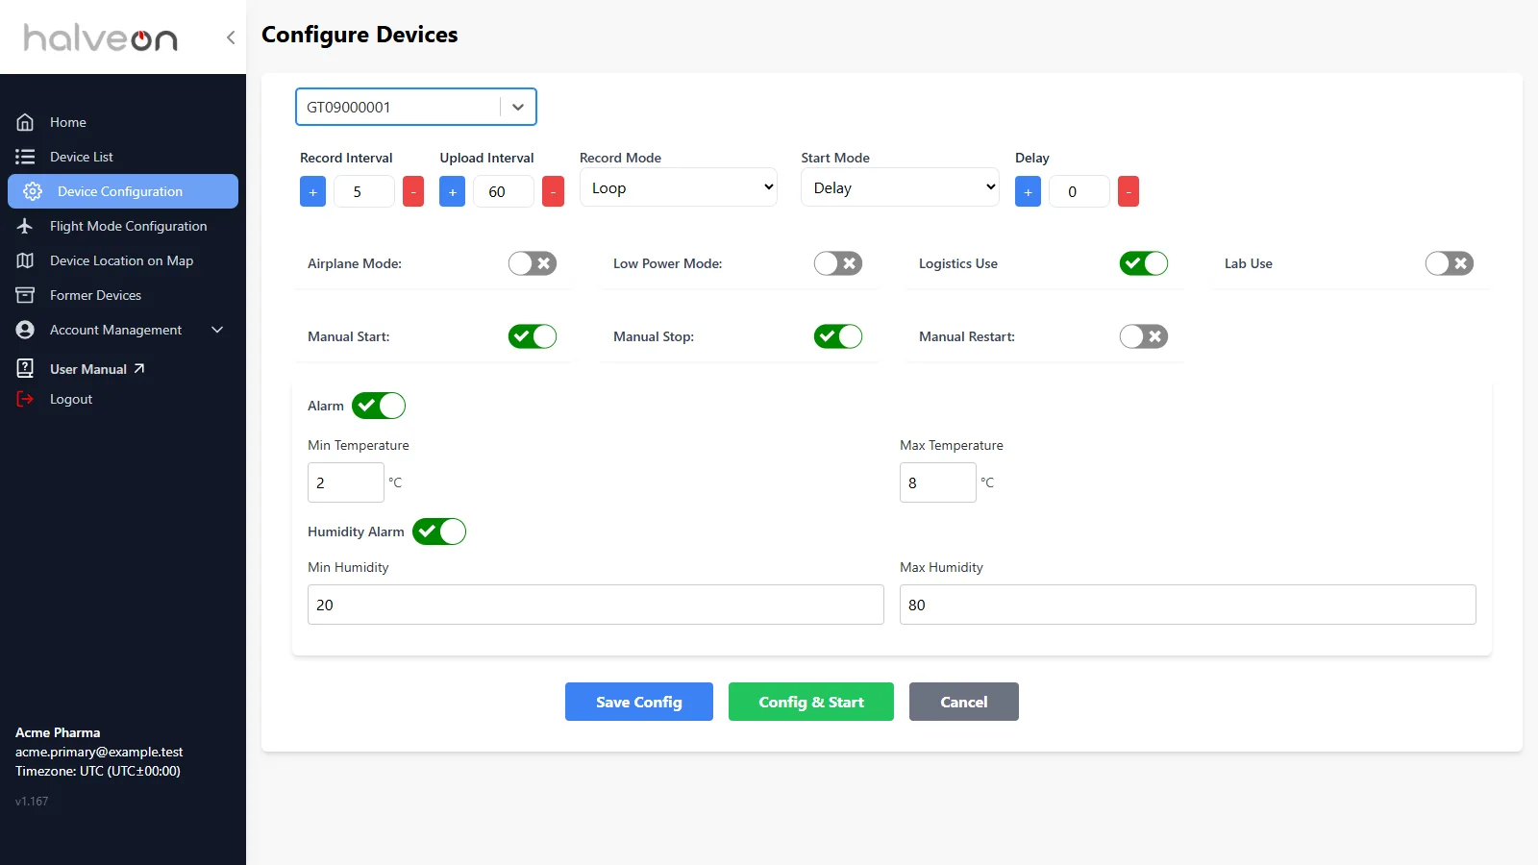Open the User Manual link

97,369
